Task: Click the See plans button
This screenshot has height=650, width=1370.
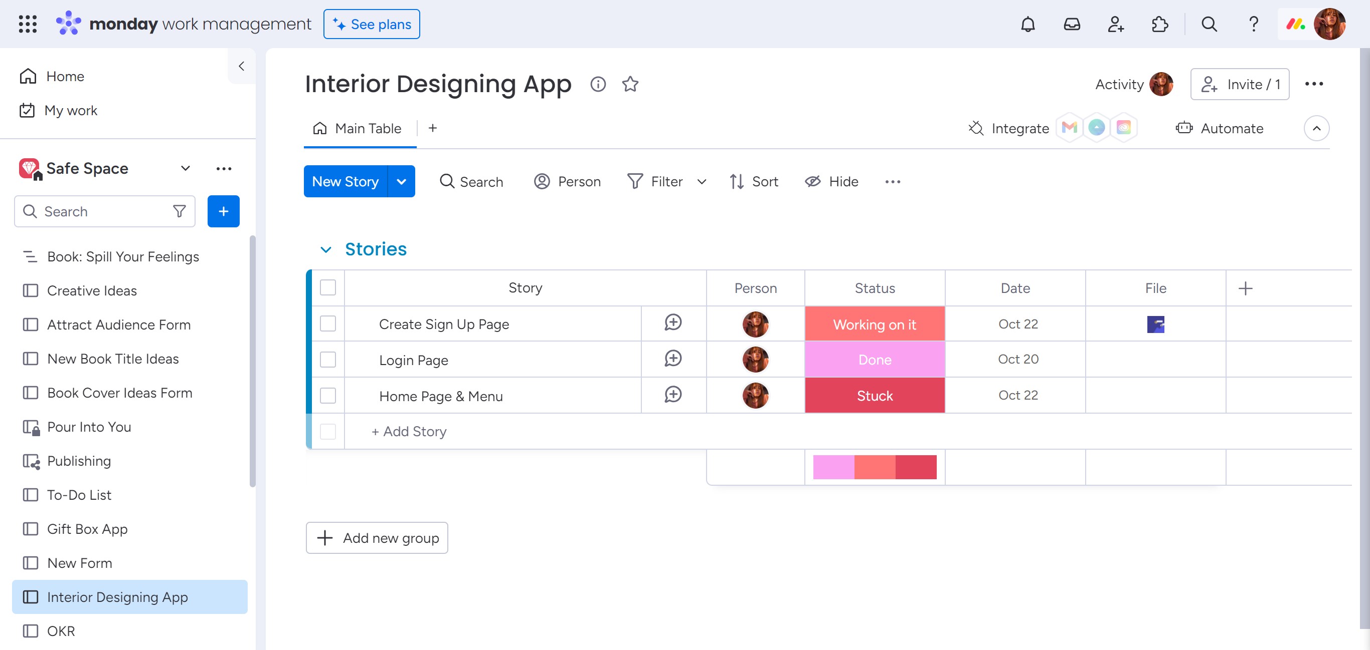Action: point(371,25)
